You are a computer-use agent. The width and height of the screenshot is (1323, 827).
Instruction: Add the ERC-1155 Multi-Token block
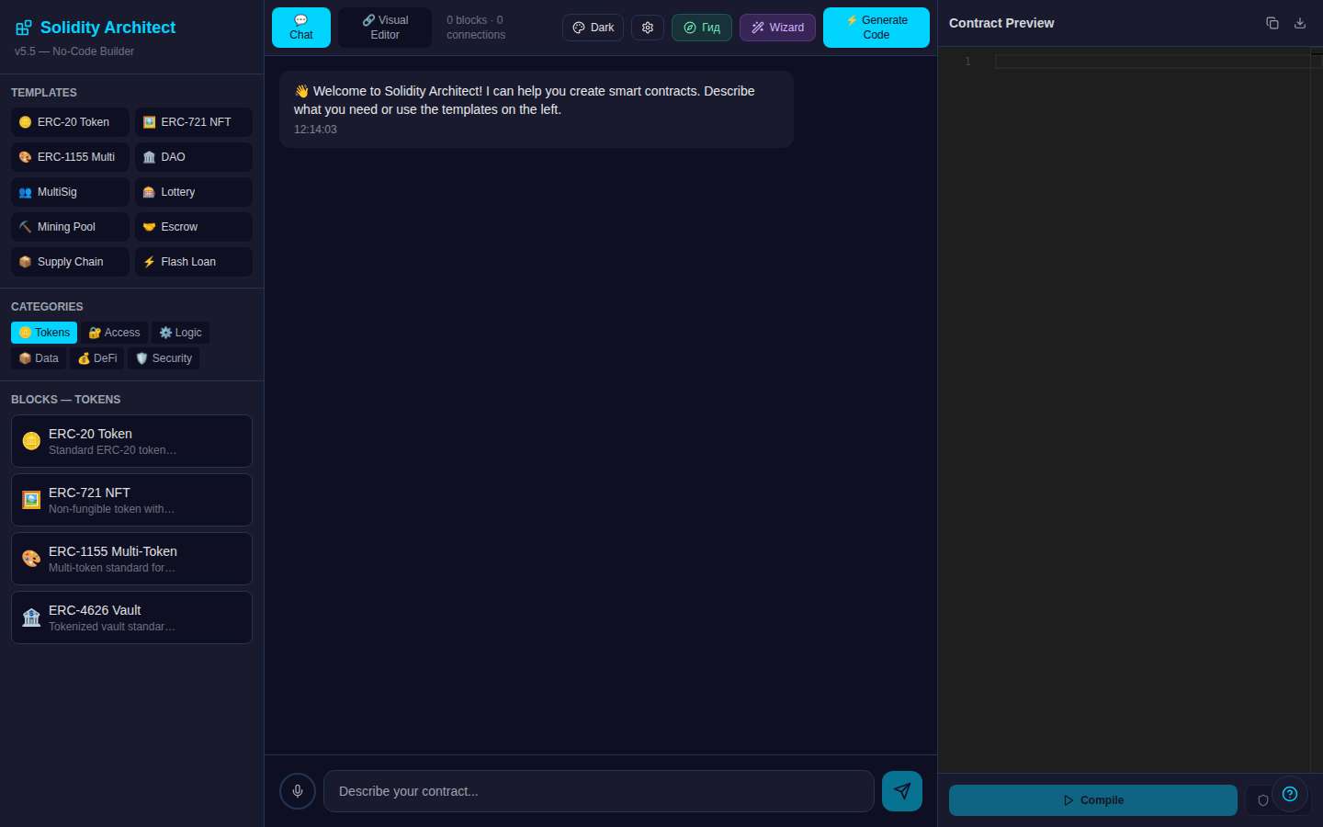[131, 559]
